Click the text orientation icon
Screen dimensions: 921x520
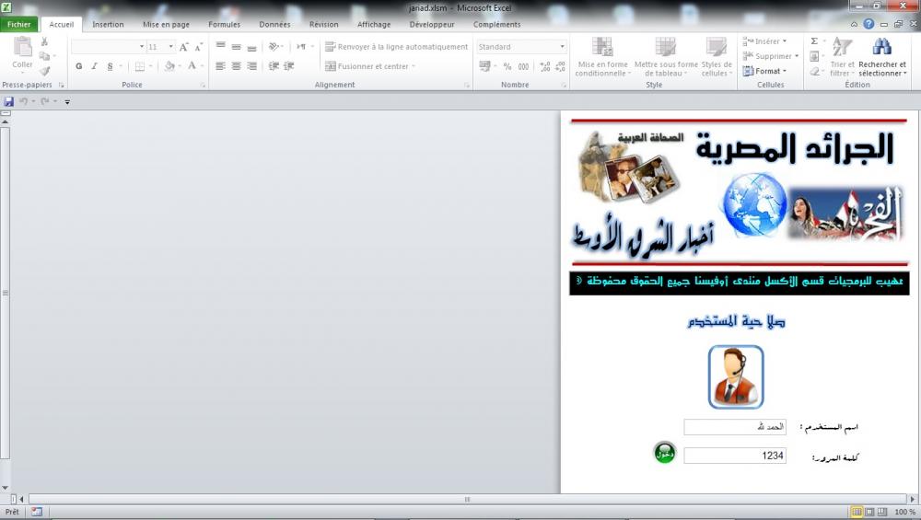click(274, 46)
